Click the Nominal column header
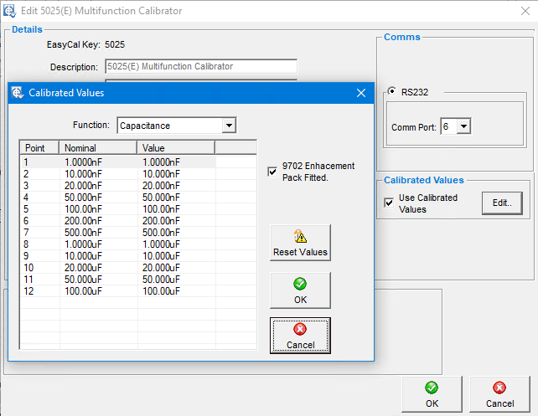Screen dimensions: 538x416 (x=98, y=147)
